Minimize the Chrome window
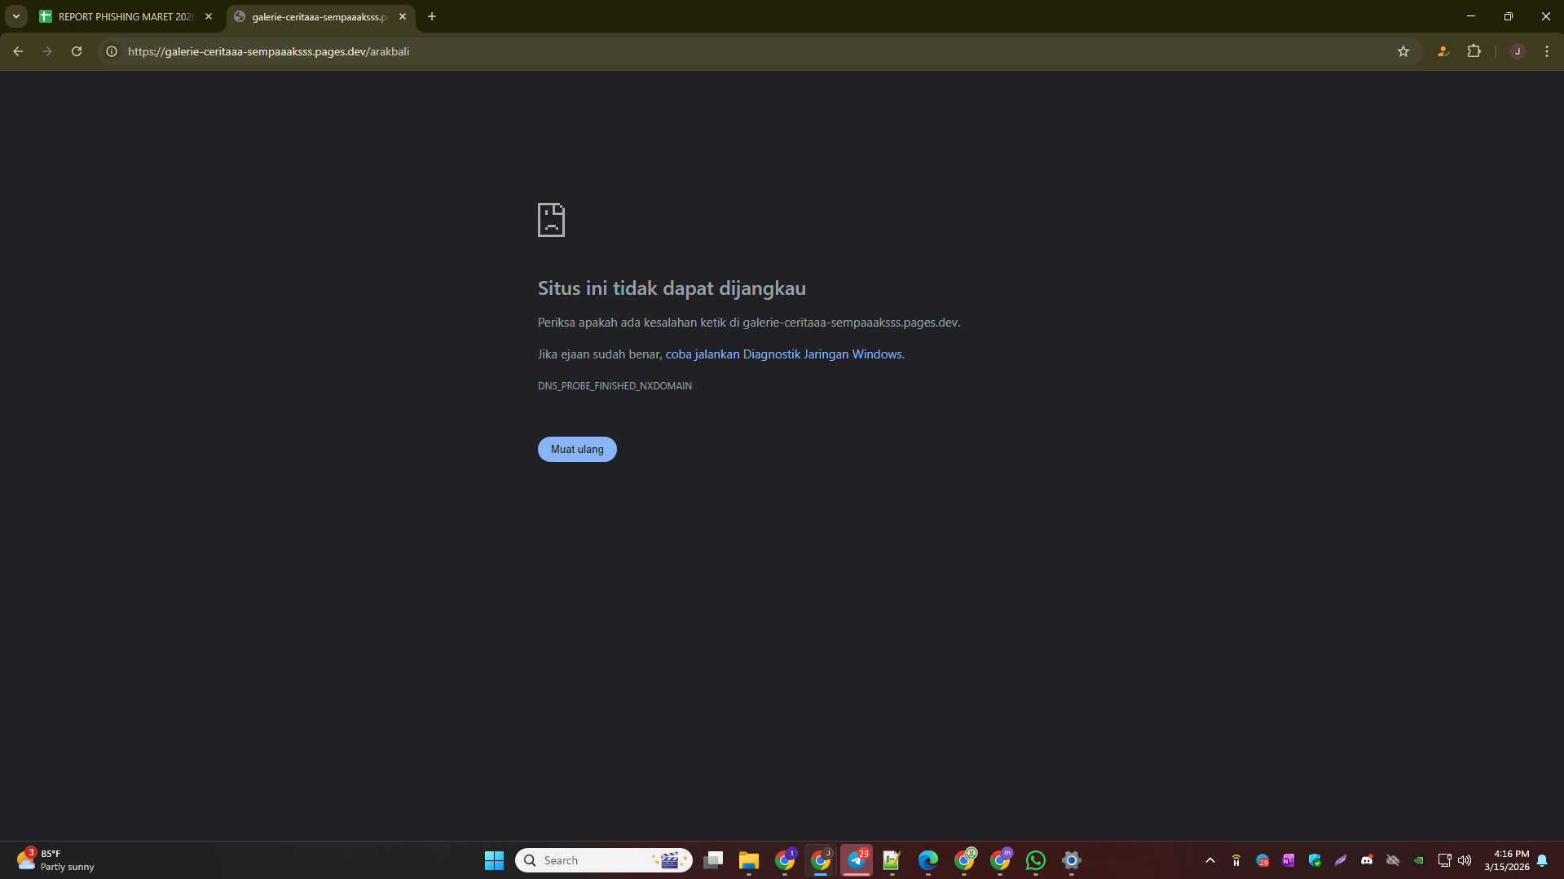Image resolution: width=1564 pixels, height=879 pixels. click(1471, 16)
